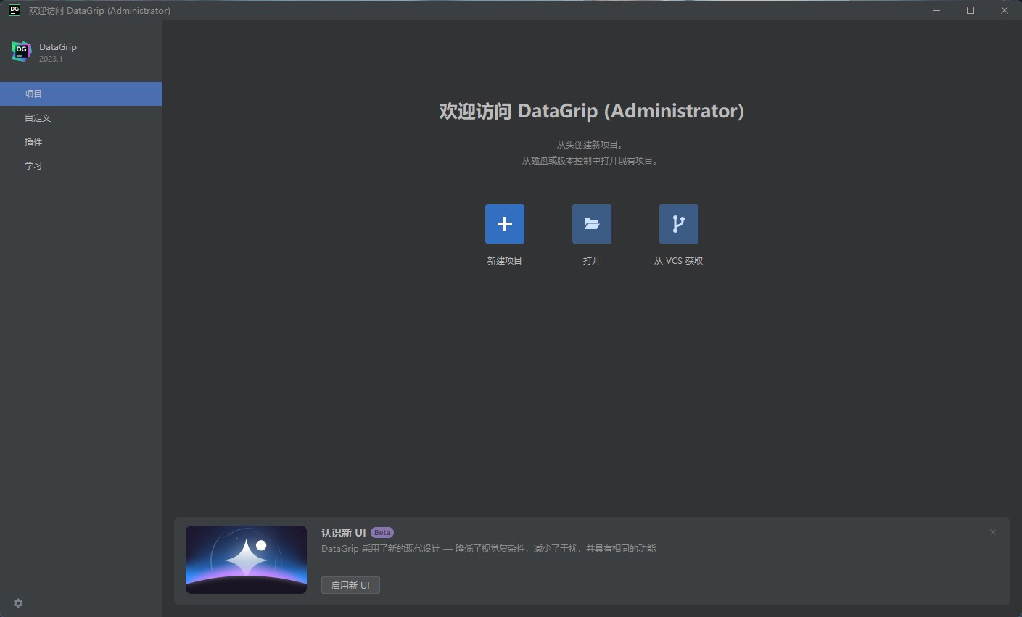Viewport: 1022px width, 617px height.
Task: Click the DG icon in title bar
Action: click(14, 10)
